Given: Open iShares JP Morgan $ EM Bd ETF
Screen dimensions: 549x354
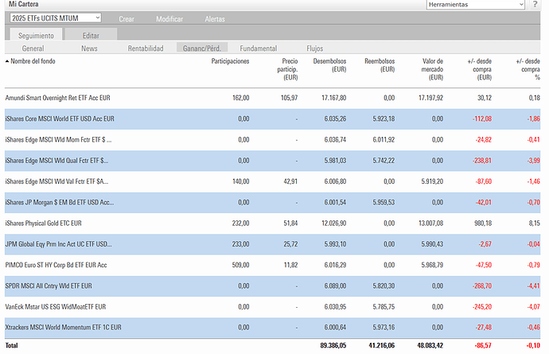Looking at the screenshot, I should coord(60,202).
